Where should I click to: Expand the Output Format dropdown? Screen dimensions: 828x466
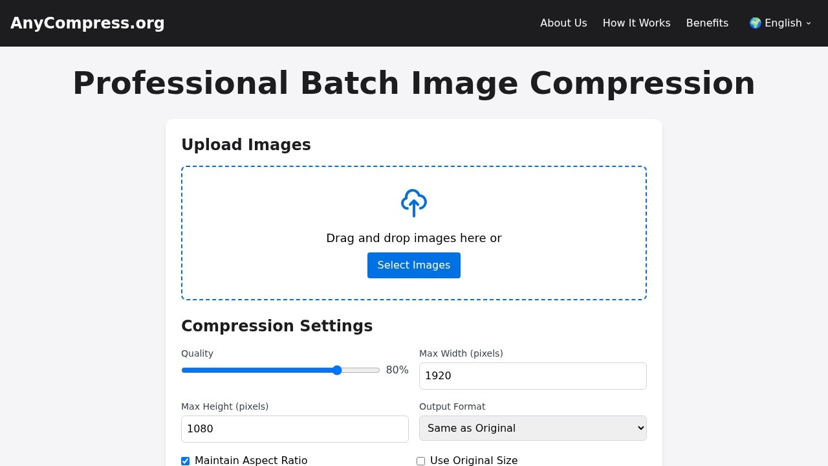(x=532, y=428)
